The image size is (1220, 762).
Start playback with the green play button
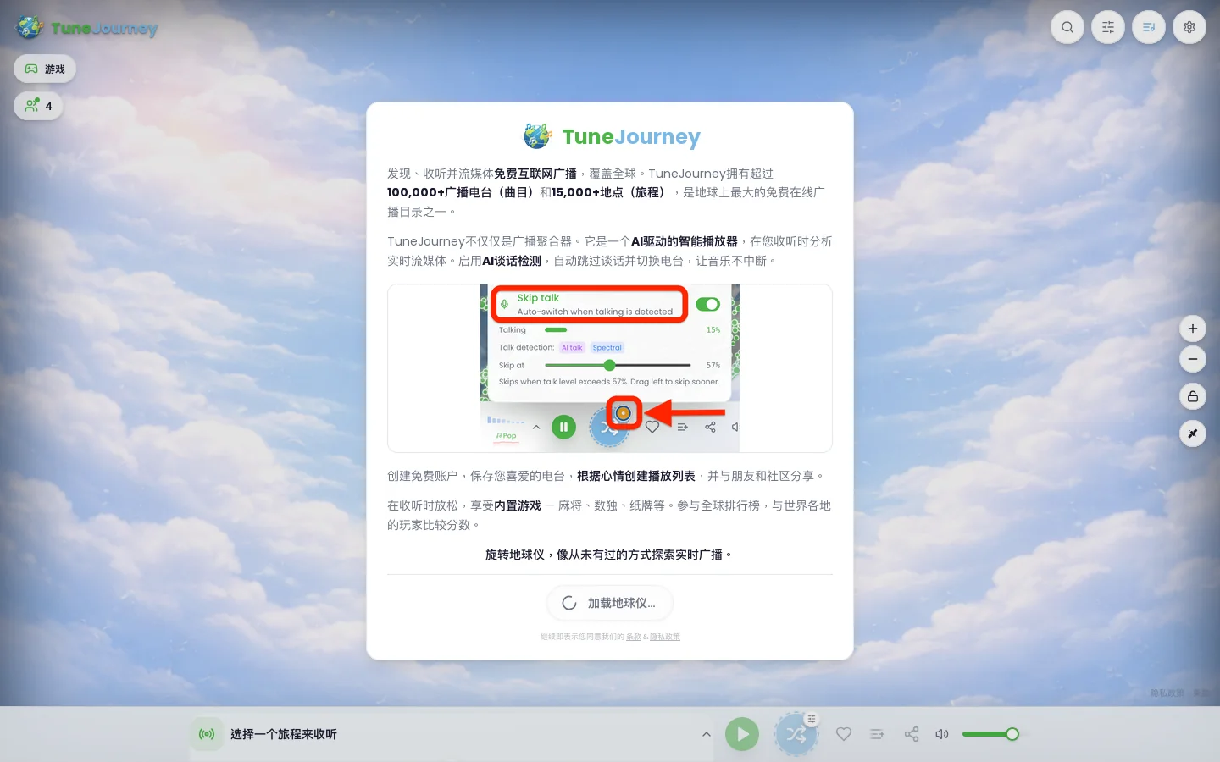[742, 734]
